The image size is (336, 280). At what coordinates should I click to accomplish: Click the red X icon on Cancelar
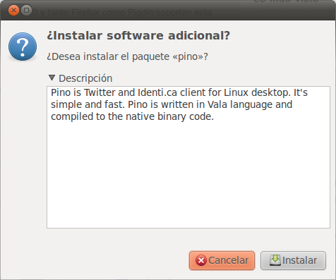[201, 260]
